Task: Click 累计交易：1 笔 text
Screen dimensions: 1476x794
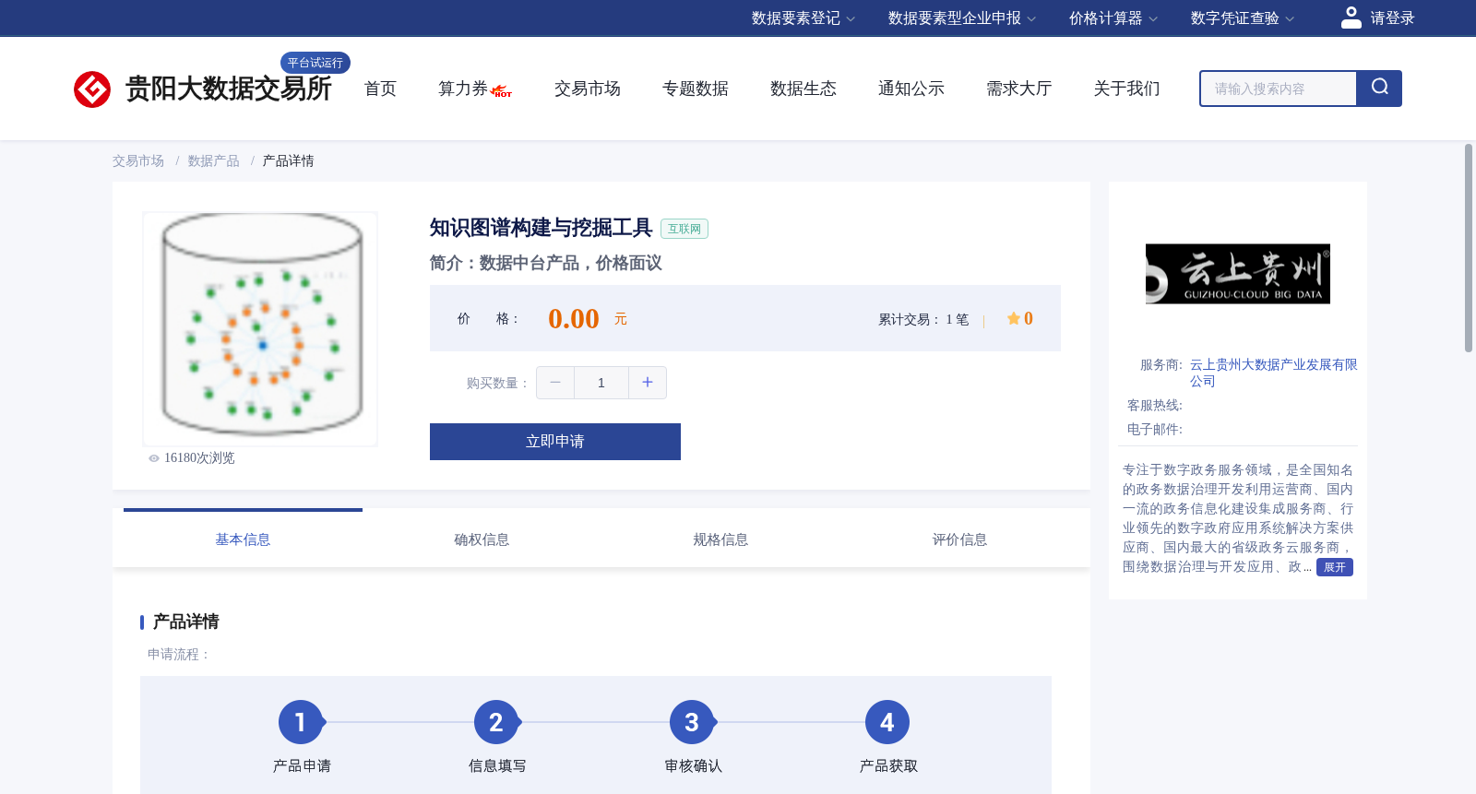Action: click(923, 320)
